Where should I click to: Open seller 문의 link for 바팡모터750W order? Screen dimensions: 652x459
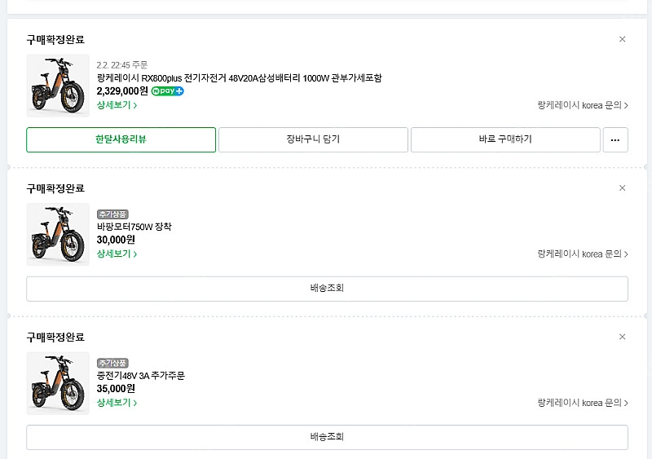tap(582, 254)
